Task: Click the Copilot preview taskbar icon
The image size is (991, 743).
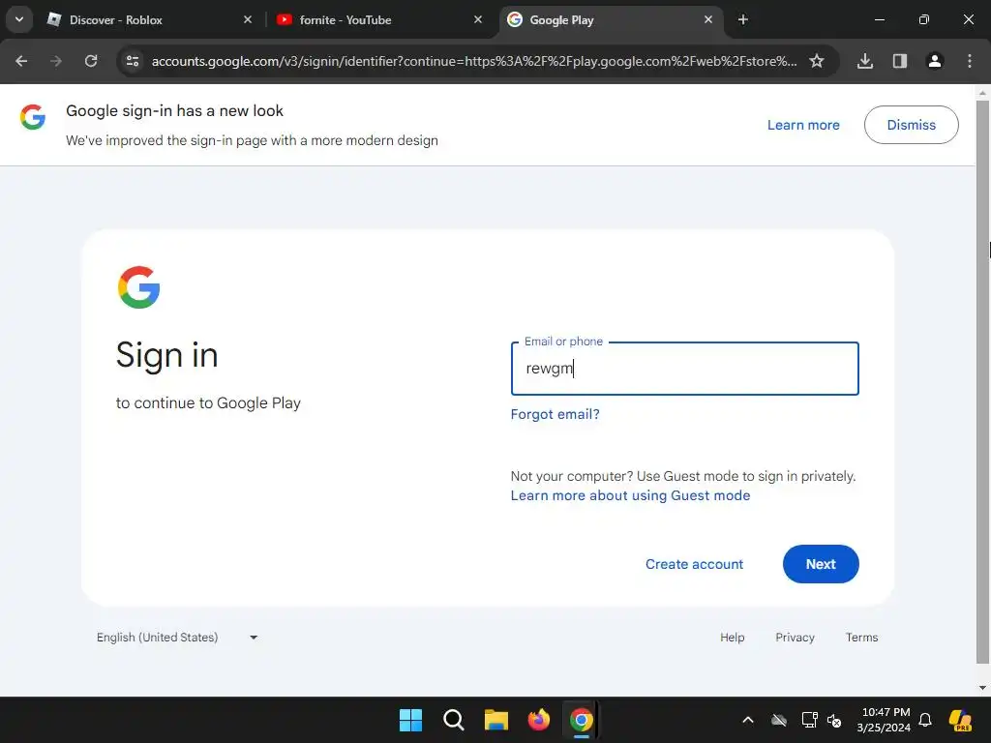Action: (x=960, y=720)
